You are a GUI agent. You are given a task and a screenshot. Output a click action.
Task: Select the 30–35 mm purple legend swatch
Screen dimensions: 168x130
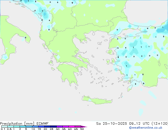pyautogui.click(x=59, y=127)
